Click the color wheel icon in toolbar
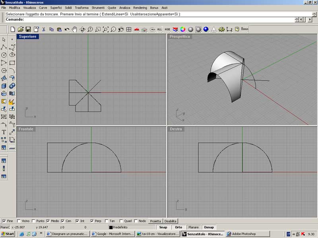Screen dimensions: 318x238 [182, 29]
